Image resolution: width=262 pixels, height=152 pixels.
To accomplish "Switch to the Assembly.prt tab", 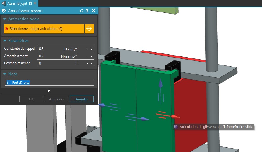I will pos(17,3).
